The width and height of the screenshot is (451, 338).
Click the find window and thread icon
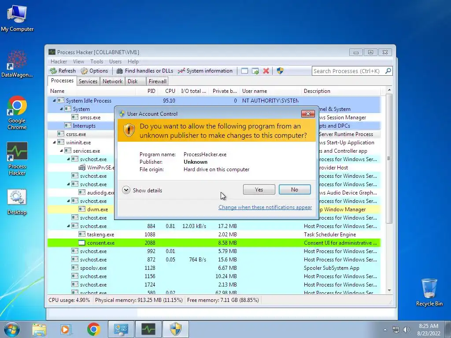pos(255,71)
